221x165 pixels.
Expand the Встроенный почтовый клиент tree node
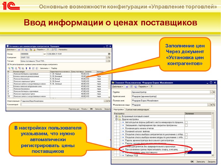click(116, 116)
